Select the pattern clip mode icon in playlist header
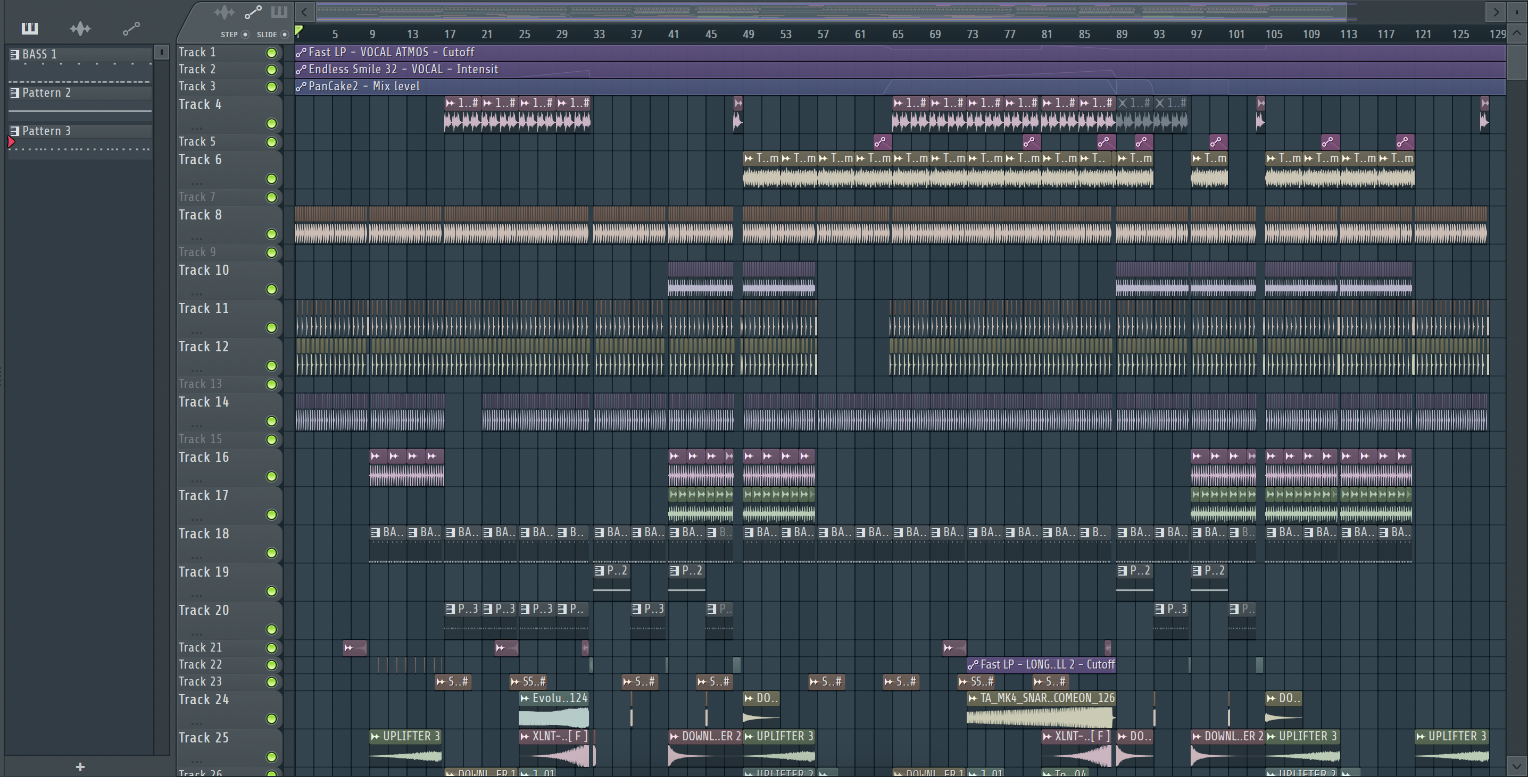The image size is (1528, 777). click(x=279, y=12)
